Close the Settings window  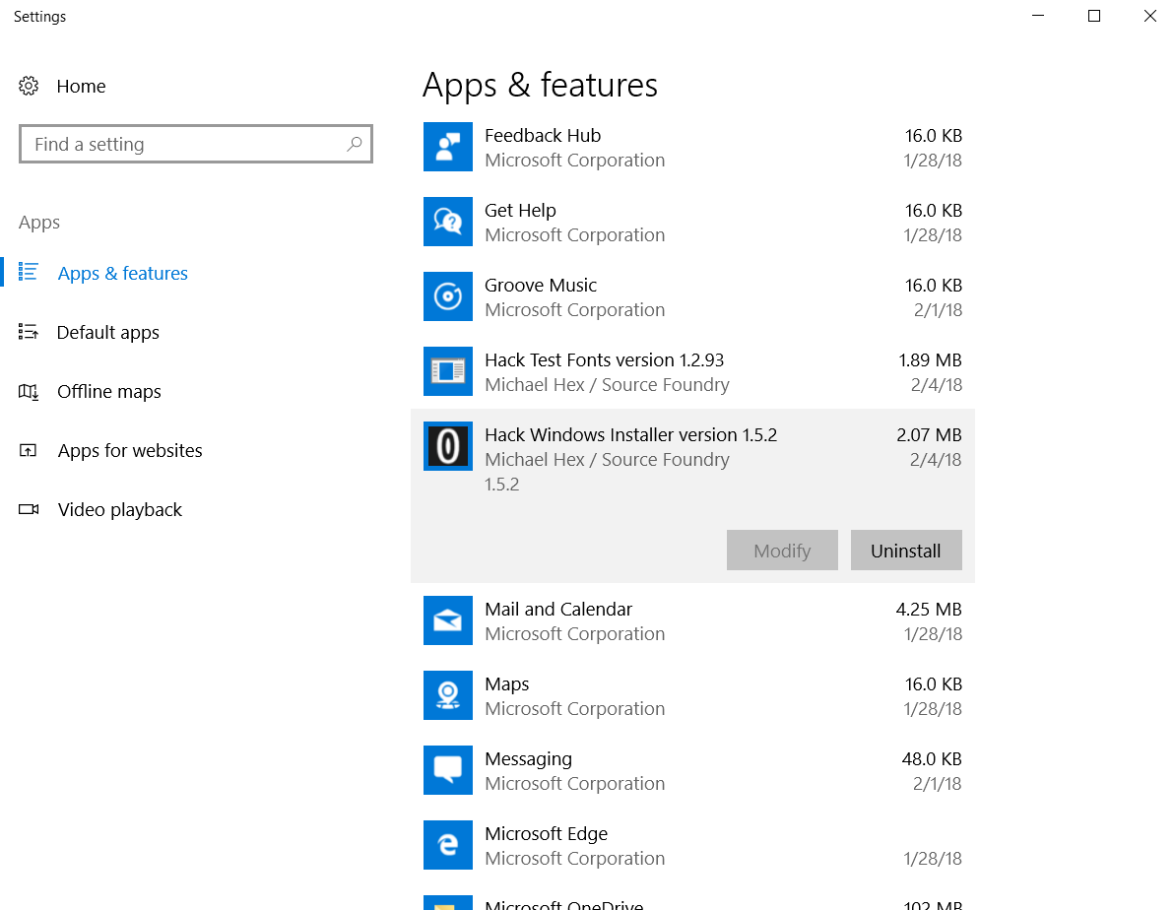pyautogui.click(x=1150, y=16)
